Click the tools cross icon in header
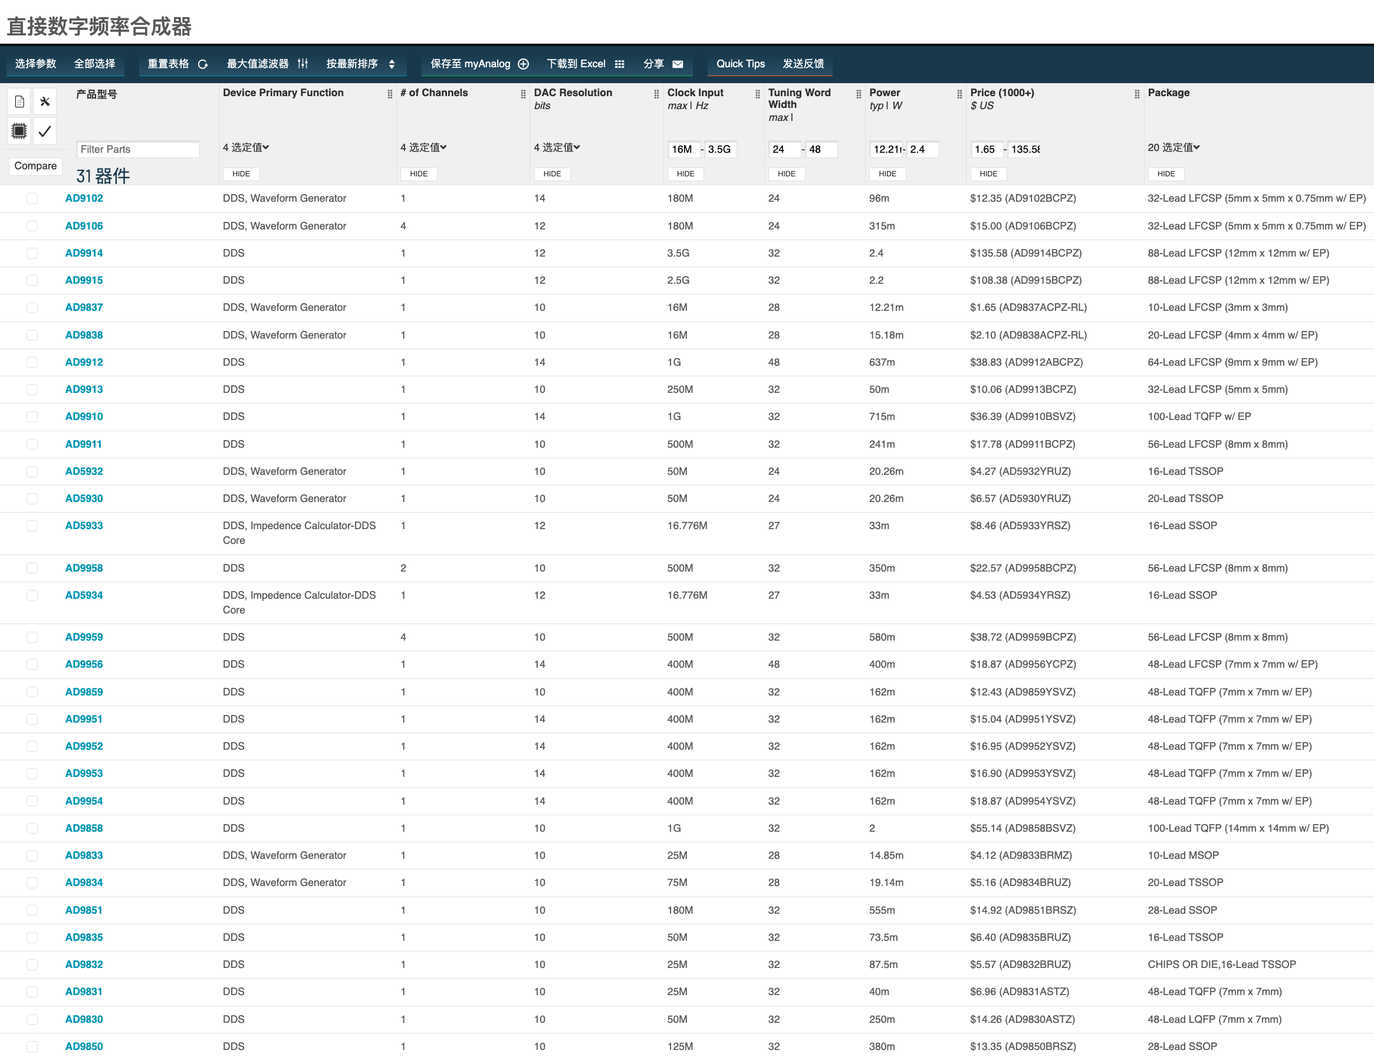The width and height of the screenshot is (1374, 1060). click(x=45, y=101)
